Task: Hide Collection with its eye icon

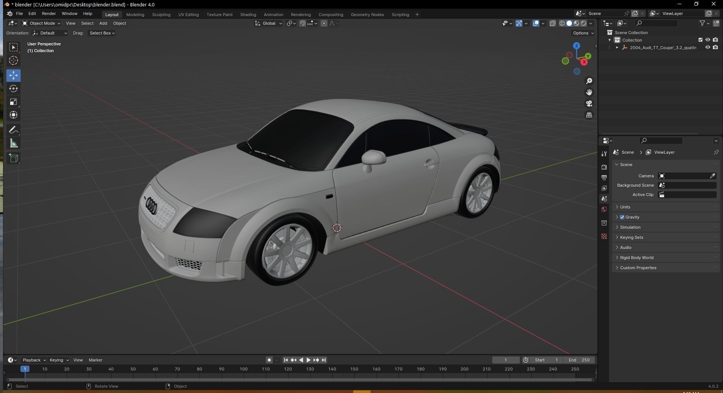Action: [x=708, y=40]
